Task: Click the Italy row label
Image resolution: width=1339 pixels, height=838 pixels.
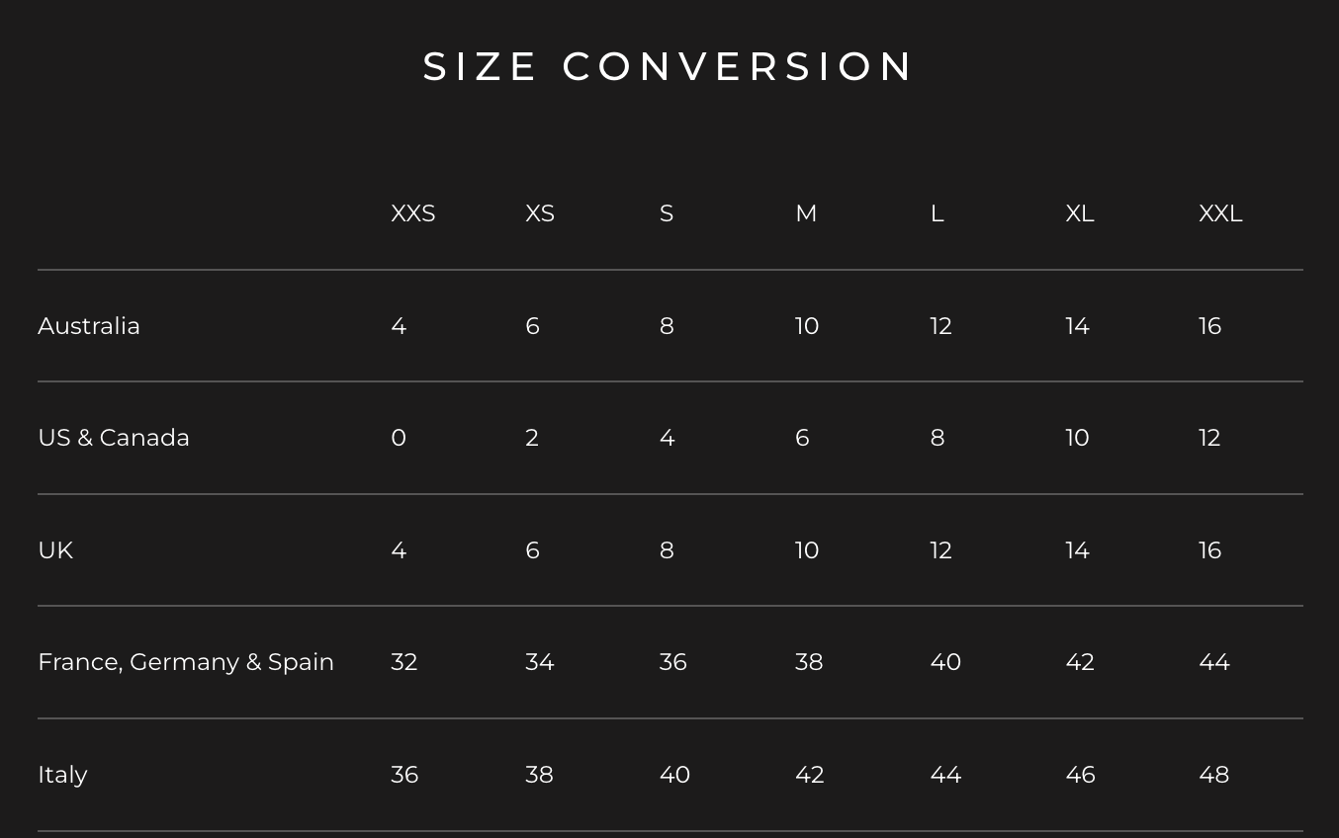Action: click(62, 775)
